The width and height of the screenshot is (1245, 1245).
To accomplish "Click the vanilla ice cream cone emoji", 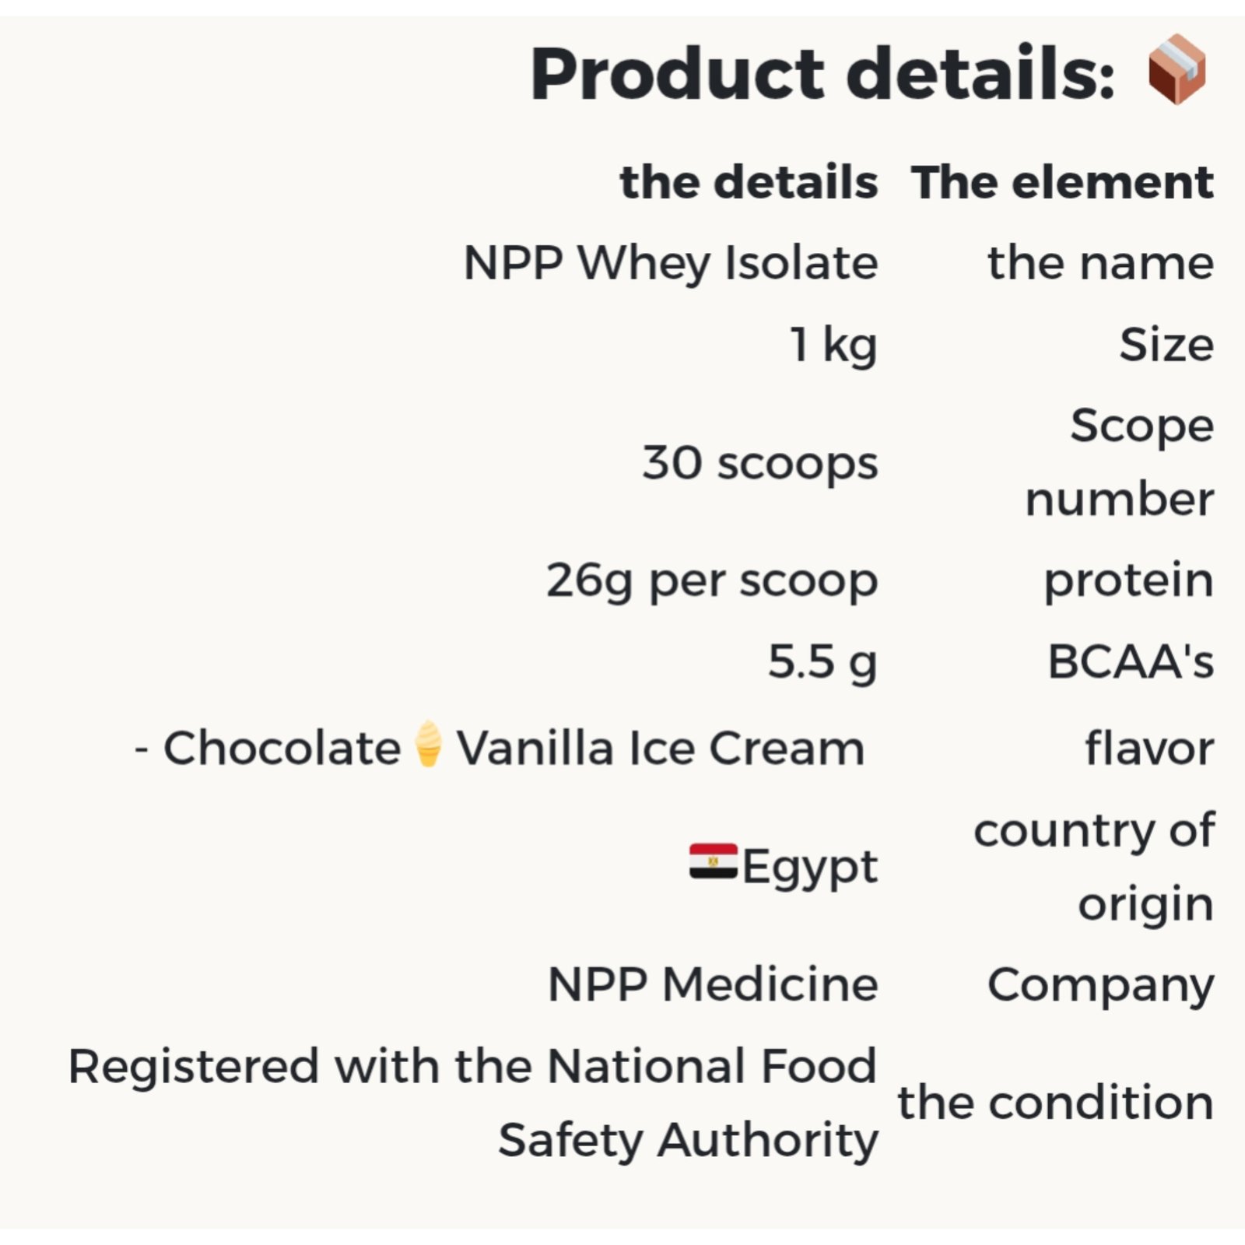I will point(428,744).
